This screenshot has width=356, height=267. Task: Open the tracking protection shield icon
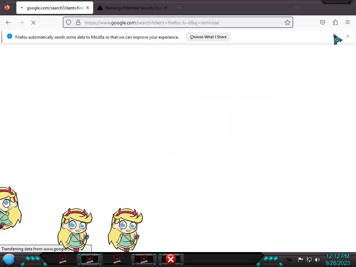(68, 22)
